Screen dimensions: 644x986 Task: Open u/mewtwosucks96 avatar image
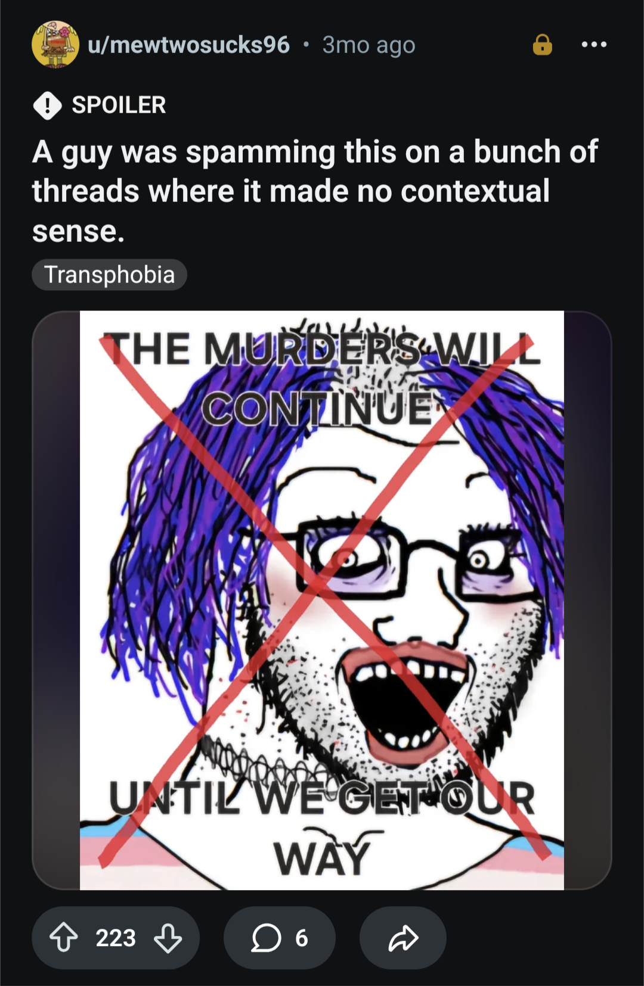tap(55, 45)
